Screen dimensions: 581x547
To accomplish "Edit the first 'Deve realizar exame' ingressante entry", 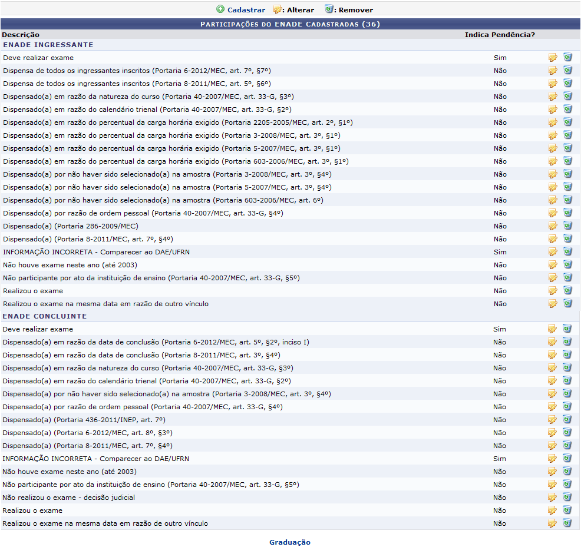I will [x=553, y=58].
